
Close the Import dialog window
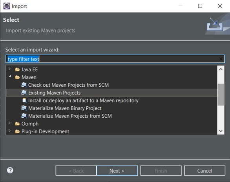tap(220, 6)
